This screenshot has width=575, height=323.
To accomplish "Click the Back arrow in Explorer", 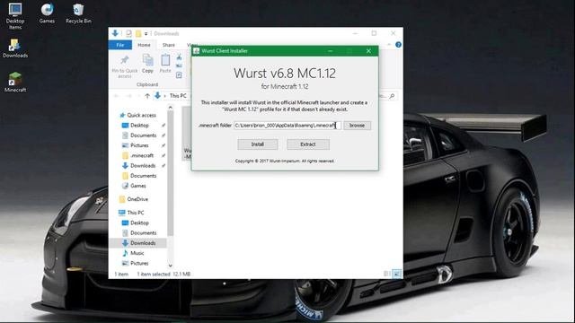I will [117, 96].
